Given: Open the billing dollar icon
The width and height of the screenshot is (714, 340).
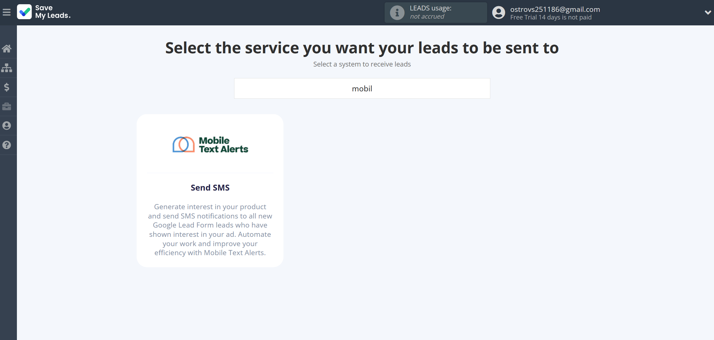Looking at the screenshot, I should coord(7,87).
